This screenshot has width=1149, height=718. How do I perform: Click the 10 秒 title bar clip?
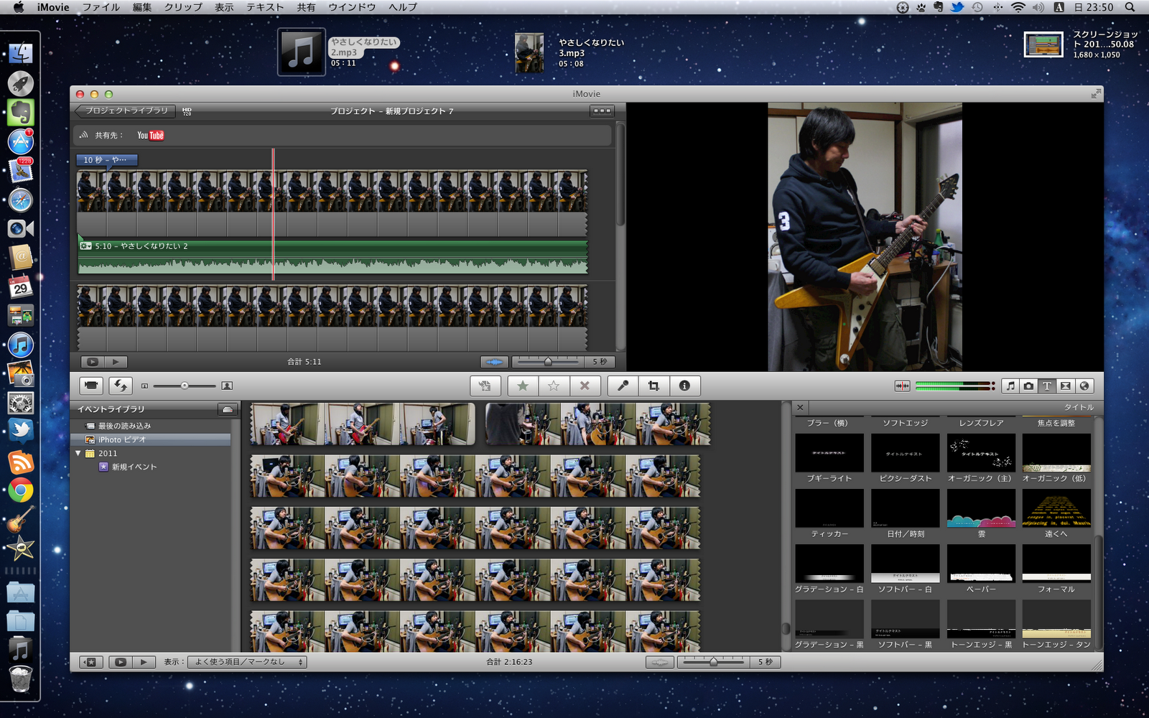click(x=106, y=160)
